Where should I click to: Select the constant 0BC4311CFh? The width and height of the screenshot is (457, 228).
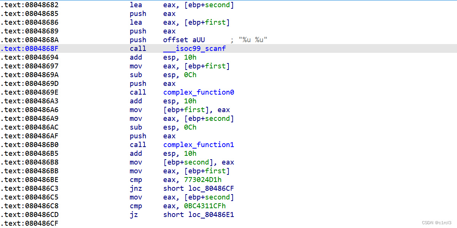pos(204,206)
